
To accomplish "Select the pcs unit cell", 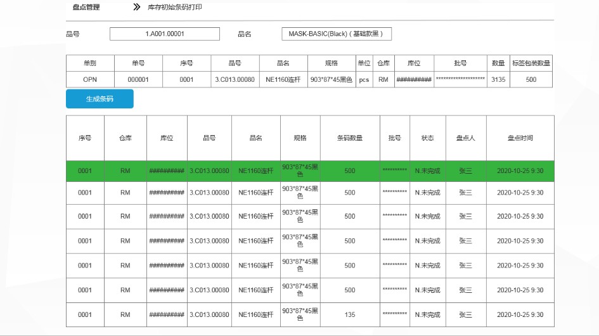I will pyautogui.click(x=364, y=79).
